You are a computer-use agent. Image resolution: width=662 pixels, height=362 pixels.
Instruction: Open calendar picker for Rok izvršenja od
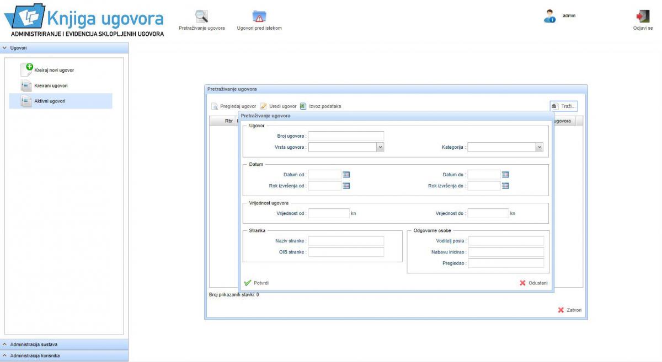coord(346,186)
